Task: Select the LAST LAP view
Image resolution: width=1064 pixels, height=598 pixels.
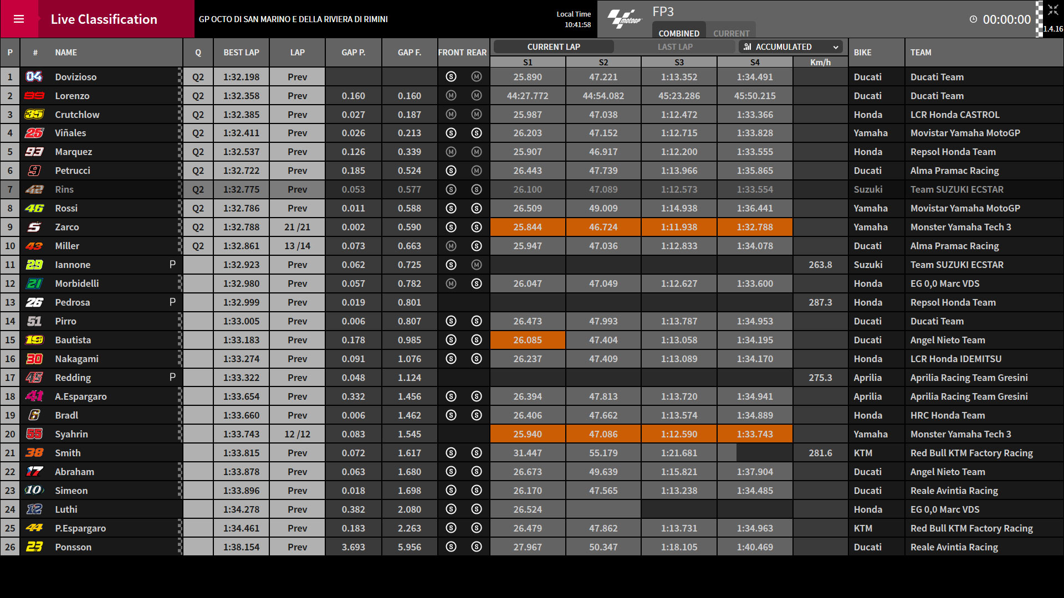Action: (675, 47)
